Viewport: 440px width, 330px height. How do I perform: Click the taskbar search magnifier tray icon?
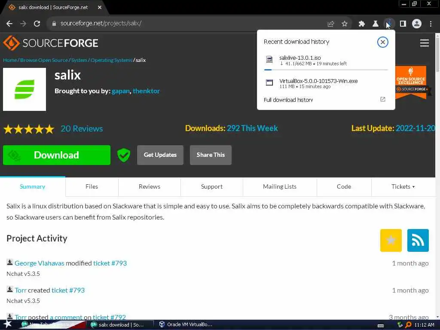coord(408,325)
